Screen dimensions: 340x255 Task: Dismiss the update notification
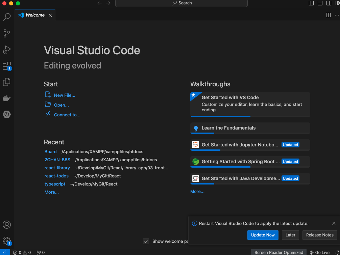(x=334, y=223)
